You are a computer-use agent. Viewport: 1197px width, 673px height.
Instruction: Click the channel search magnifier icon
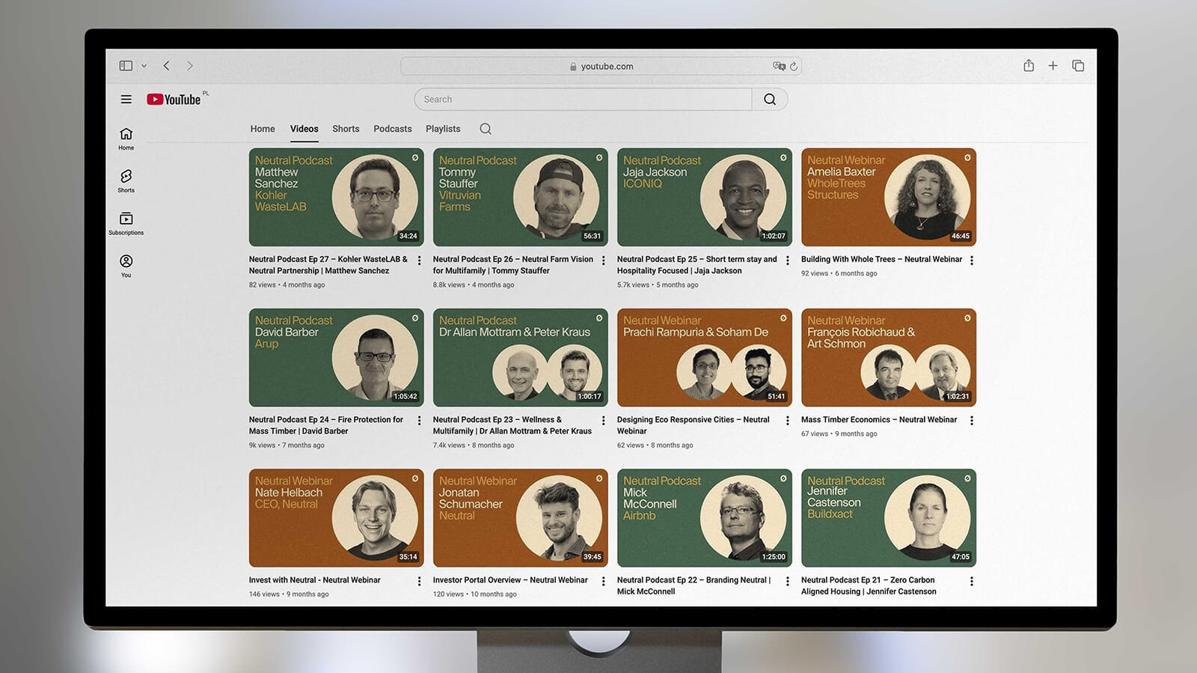(x=486, y=129)
